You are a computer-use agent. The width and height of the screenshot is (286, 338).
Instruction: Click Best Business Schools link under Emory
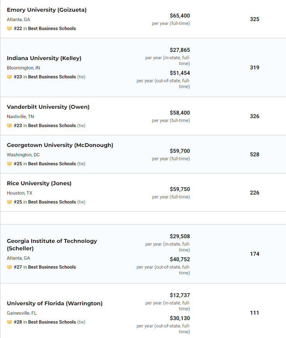tap(52, 28)
